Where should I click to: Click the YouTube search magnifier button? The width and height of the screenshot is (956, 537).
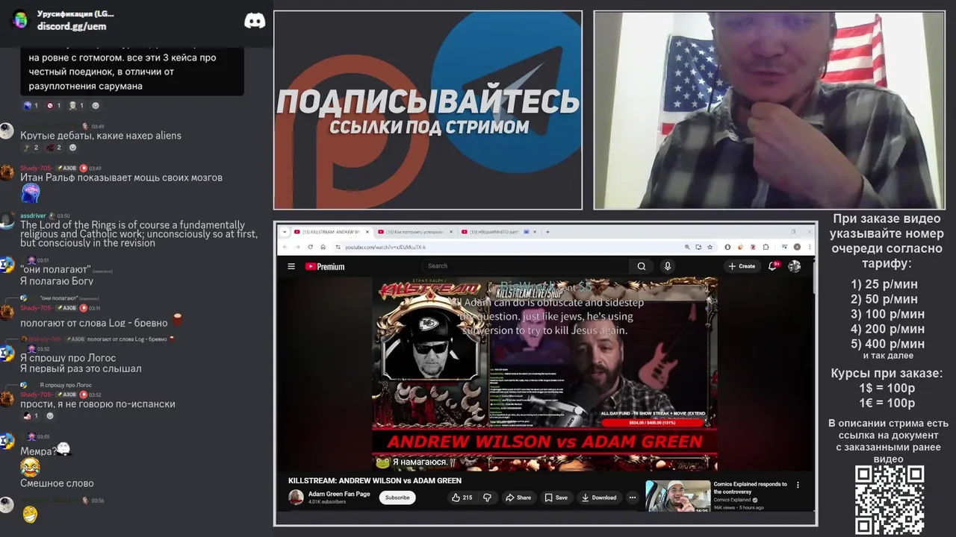point(642,266)
